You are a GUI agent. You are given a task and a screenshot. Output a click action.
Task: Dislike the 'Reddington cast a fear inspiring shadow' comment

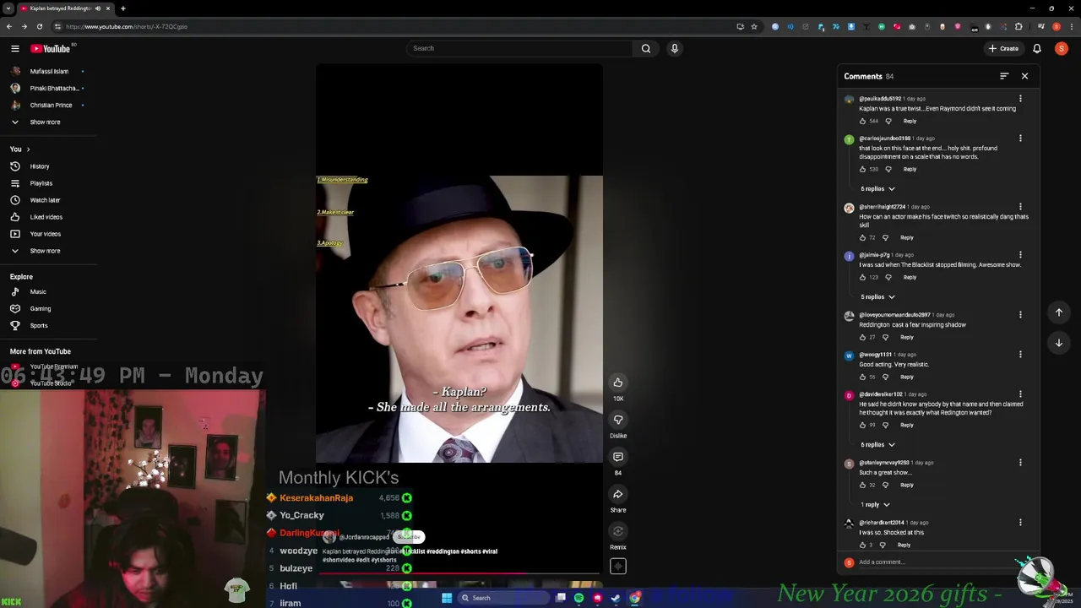[x=885, y=337]
